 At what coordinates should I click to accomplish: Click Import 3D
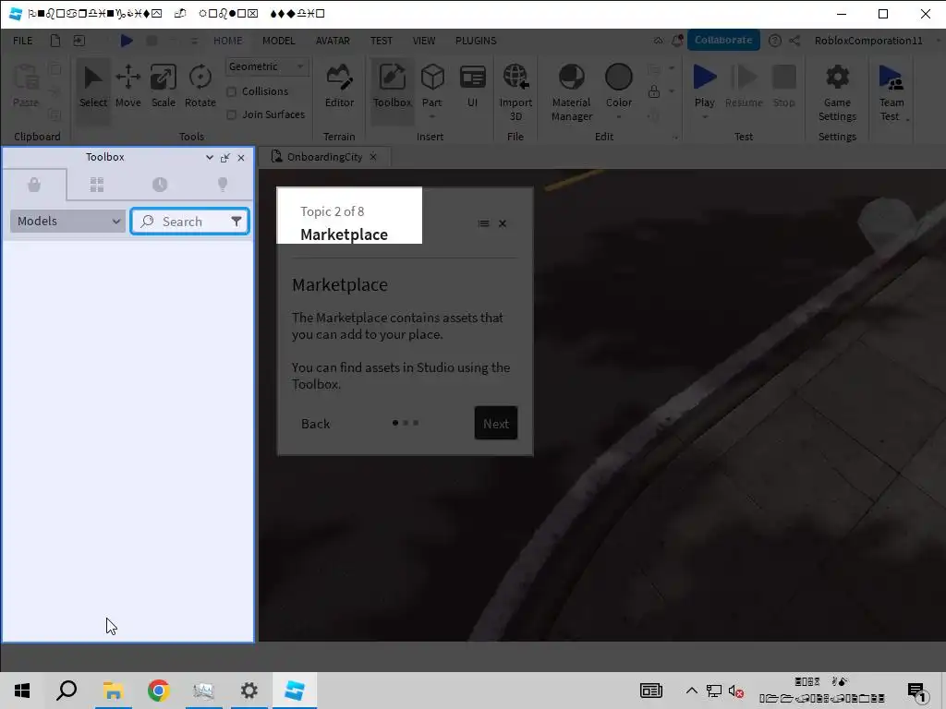(515, 93)
